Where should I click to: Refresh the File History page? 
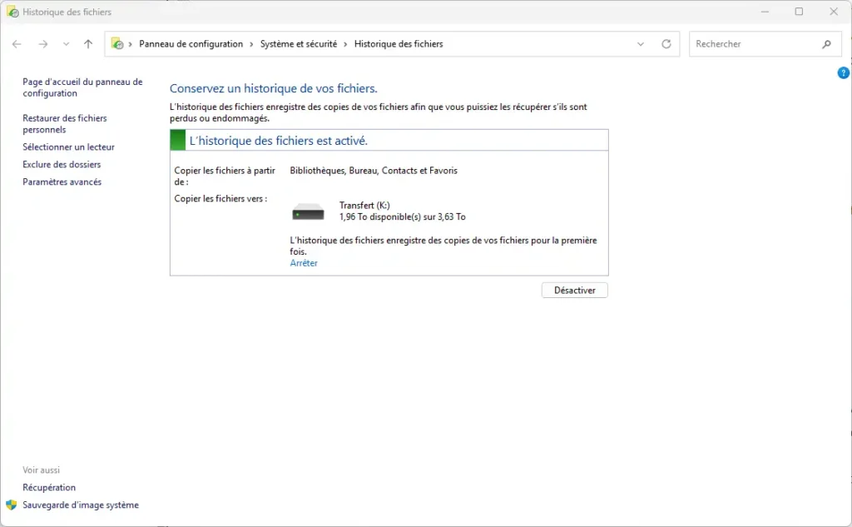click(x=666, y=44)
